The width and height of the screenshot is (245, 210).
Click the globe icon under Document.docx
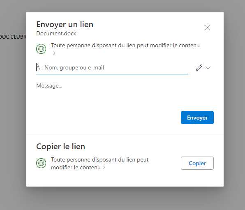[41, 49]
